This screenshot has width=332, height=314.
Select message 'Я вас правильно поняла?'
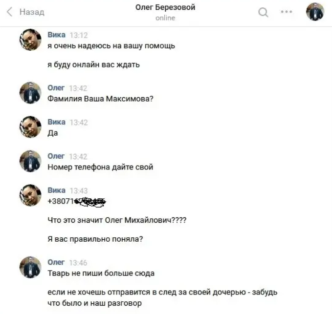tap(95, 239)
